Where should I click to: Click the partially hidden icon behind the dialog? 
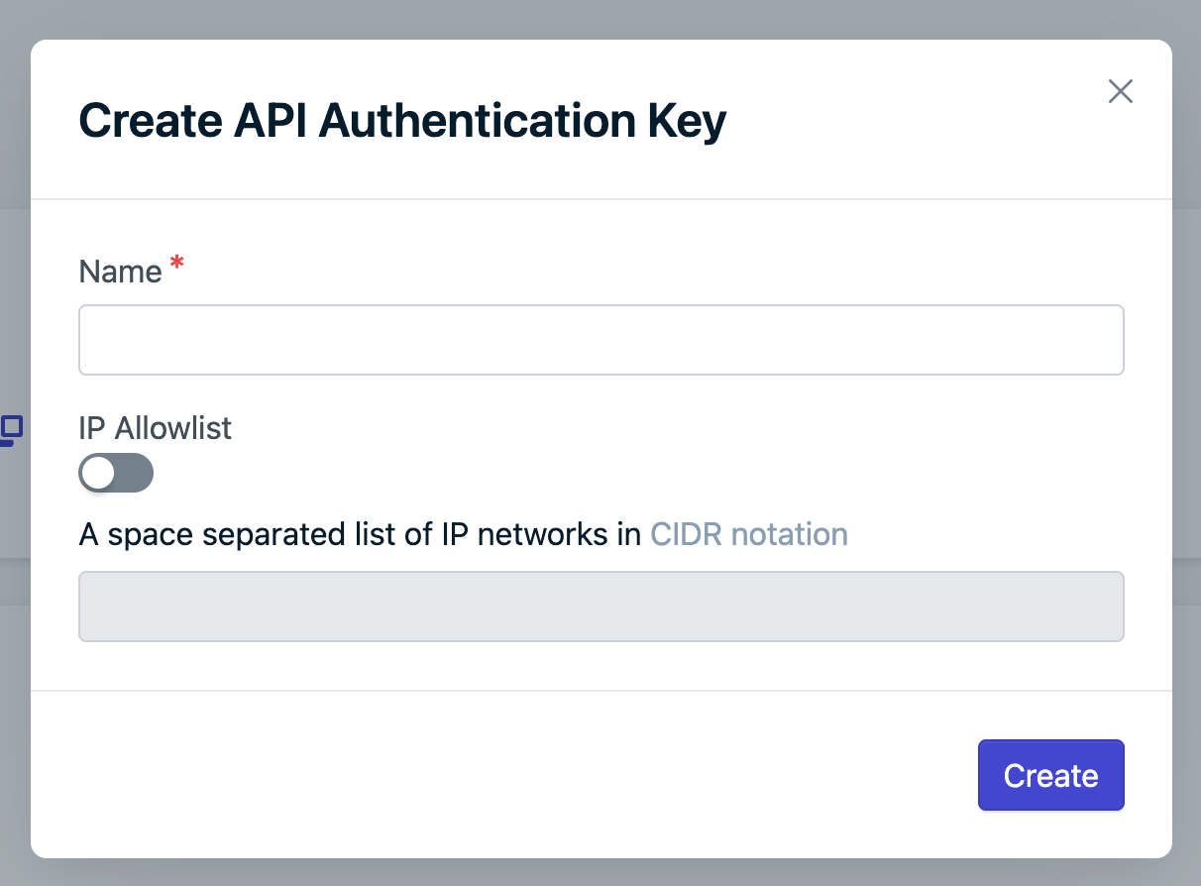click(12, 430)
